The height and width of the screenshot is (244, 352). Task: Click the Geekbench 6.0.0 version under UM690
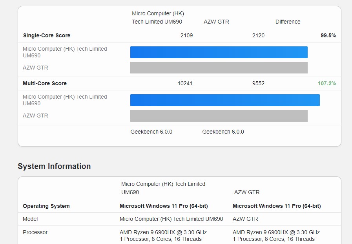coord(151,132)
